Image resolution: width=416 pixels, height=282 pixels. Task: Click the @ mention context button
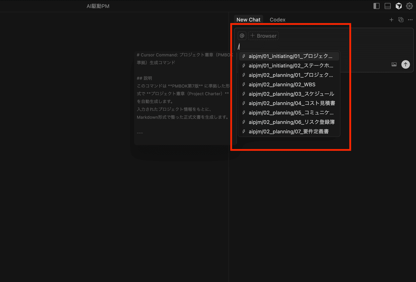pyautogui.click(x=242, y=36)
